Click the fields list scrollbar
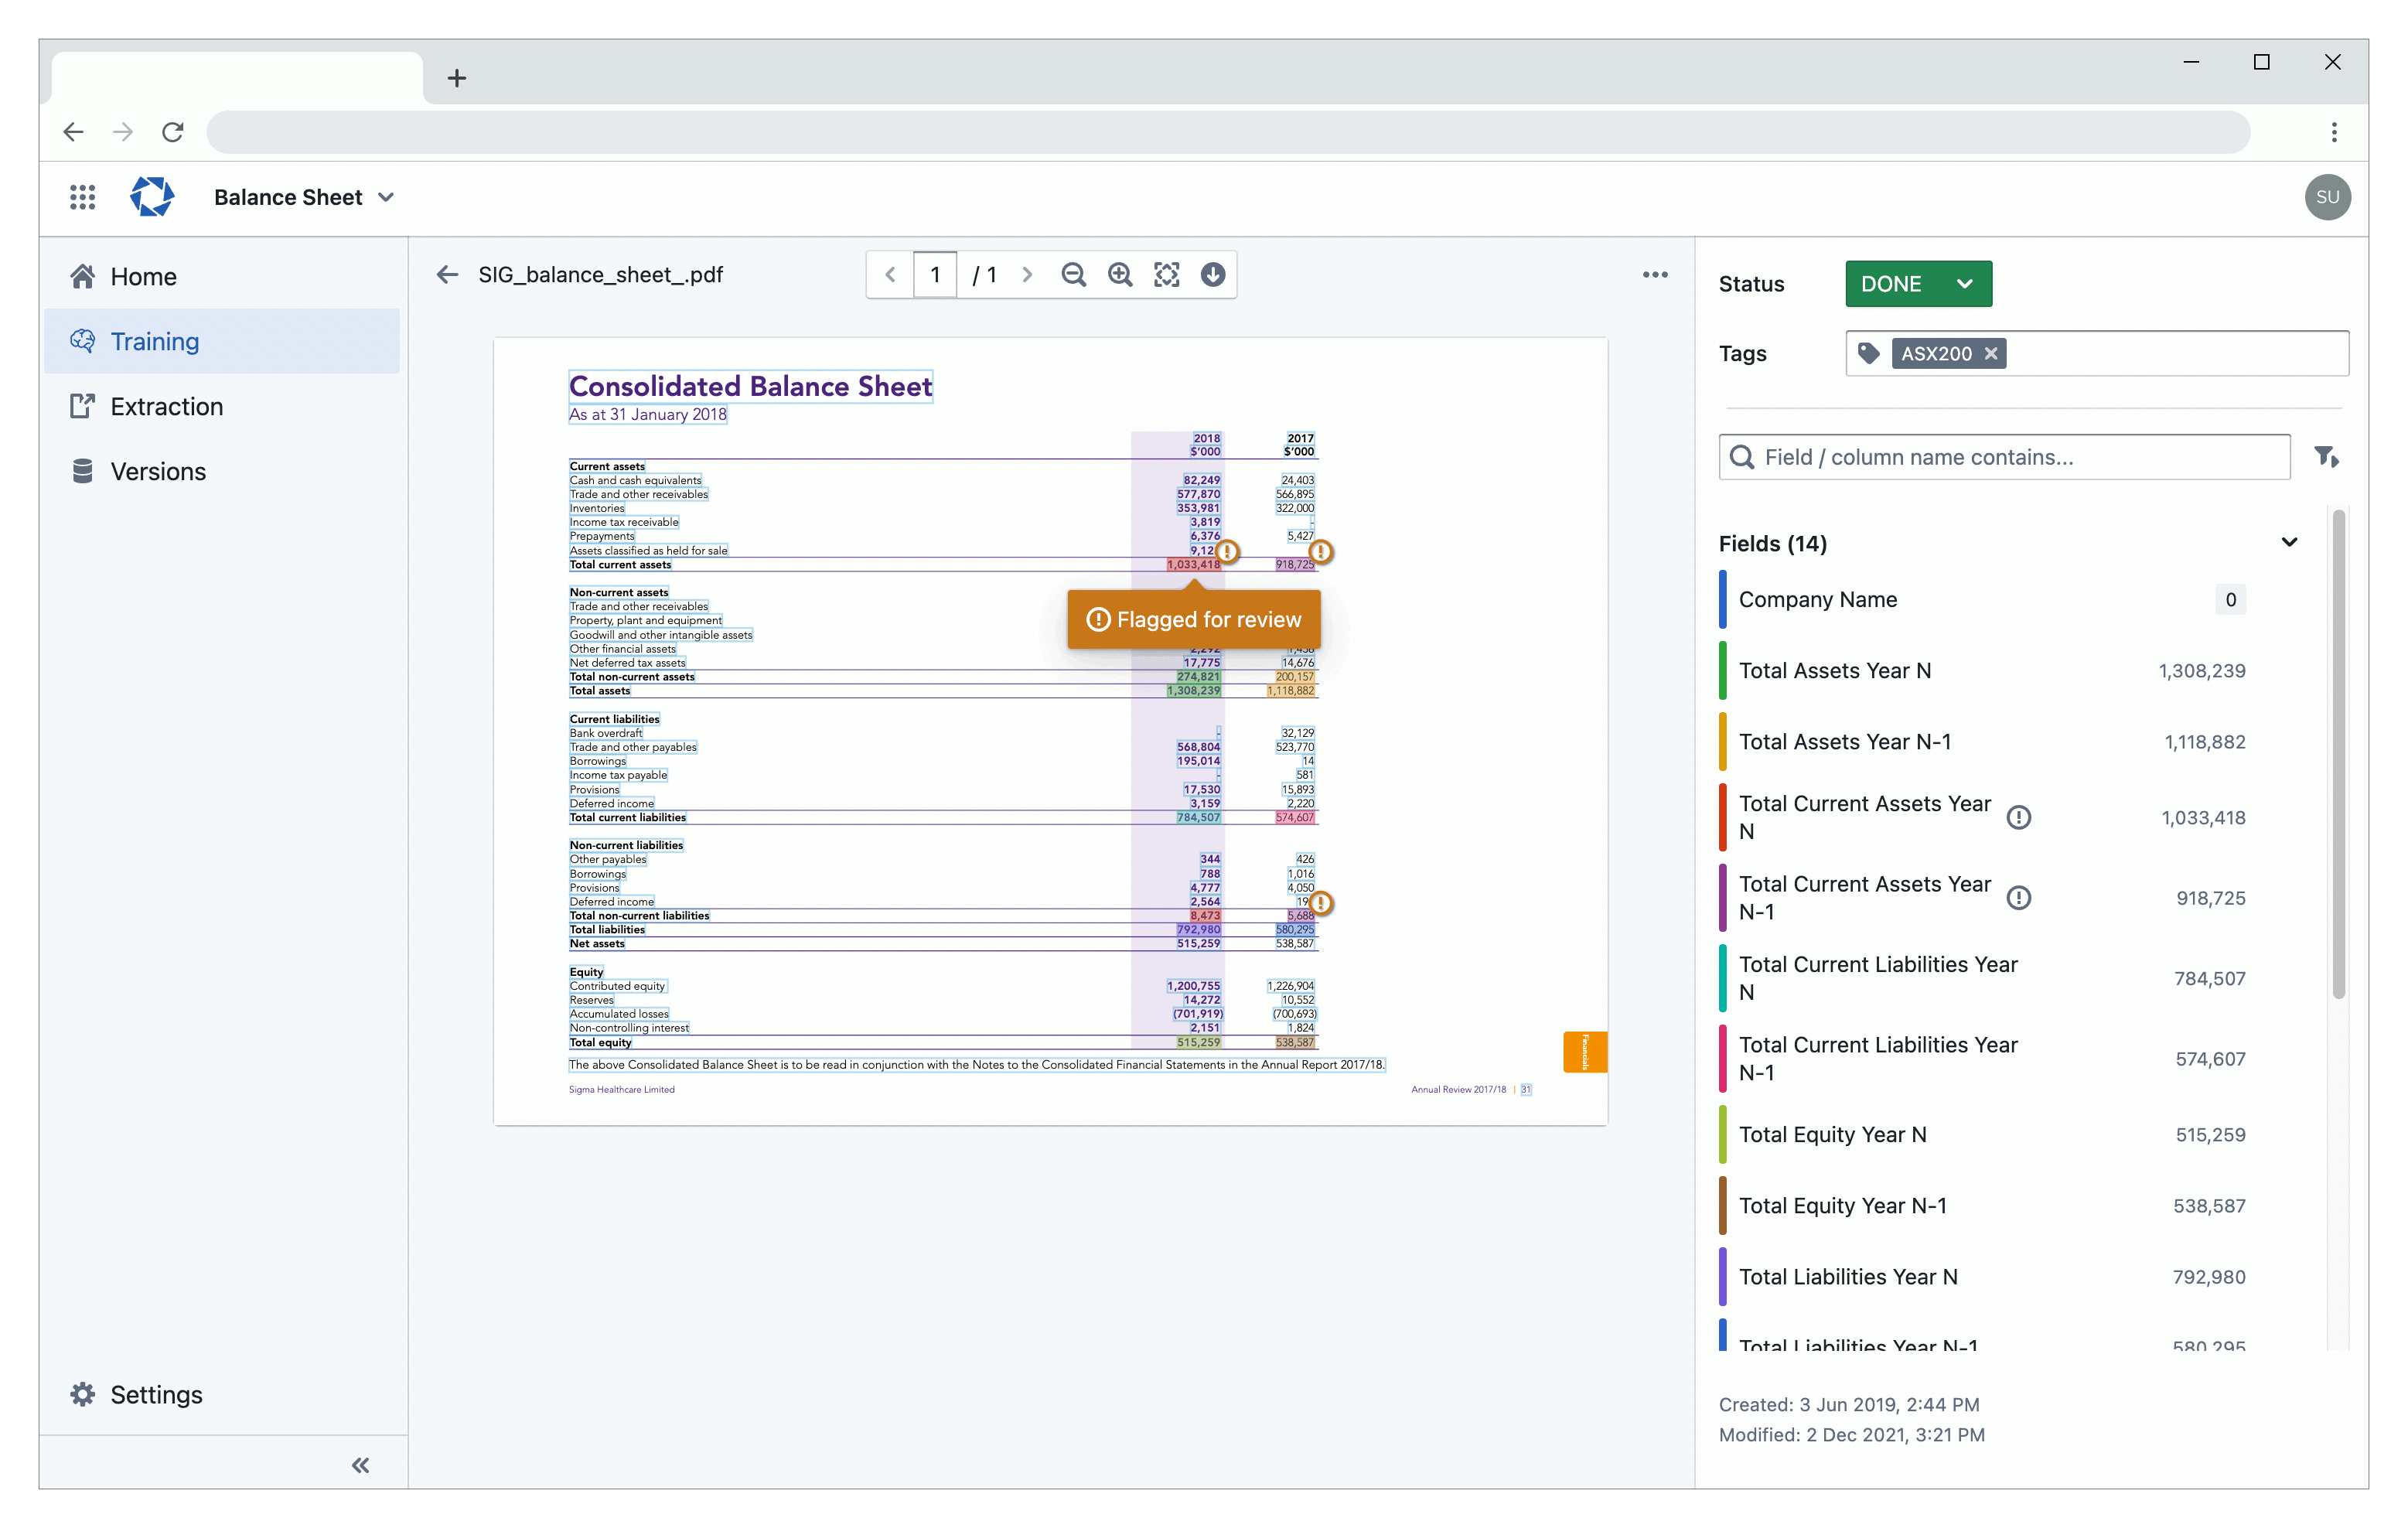The height and width of the screenshot is (1528, 2408). pos(2338,755)
